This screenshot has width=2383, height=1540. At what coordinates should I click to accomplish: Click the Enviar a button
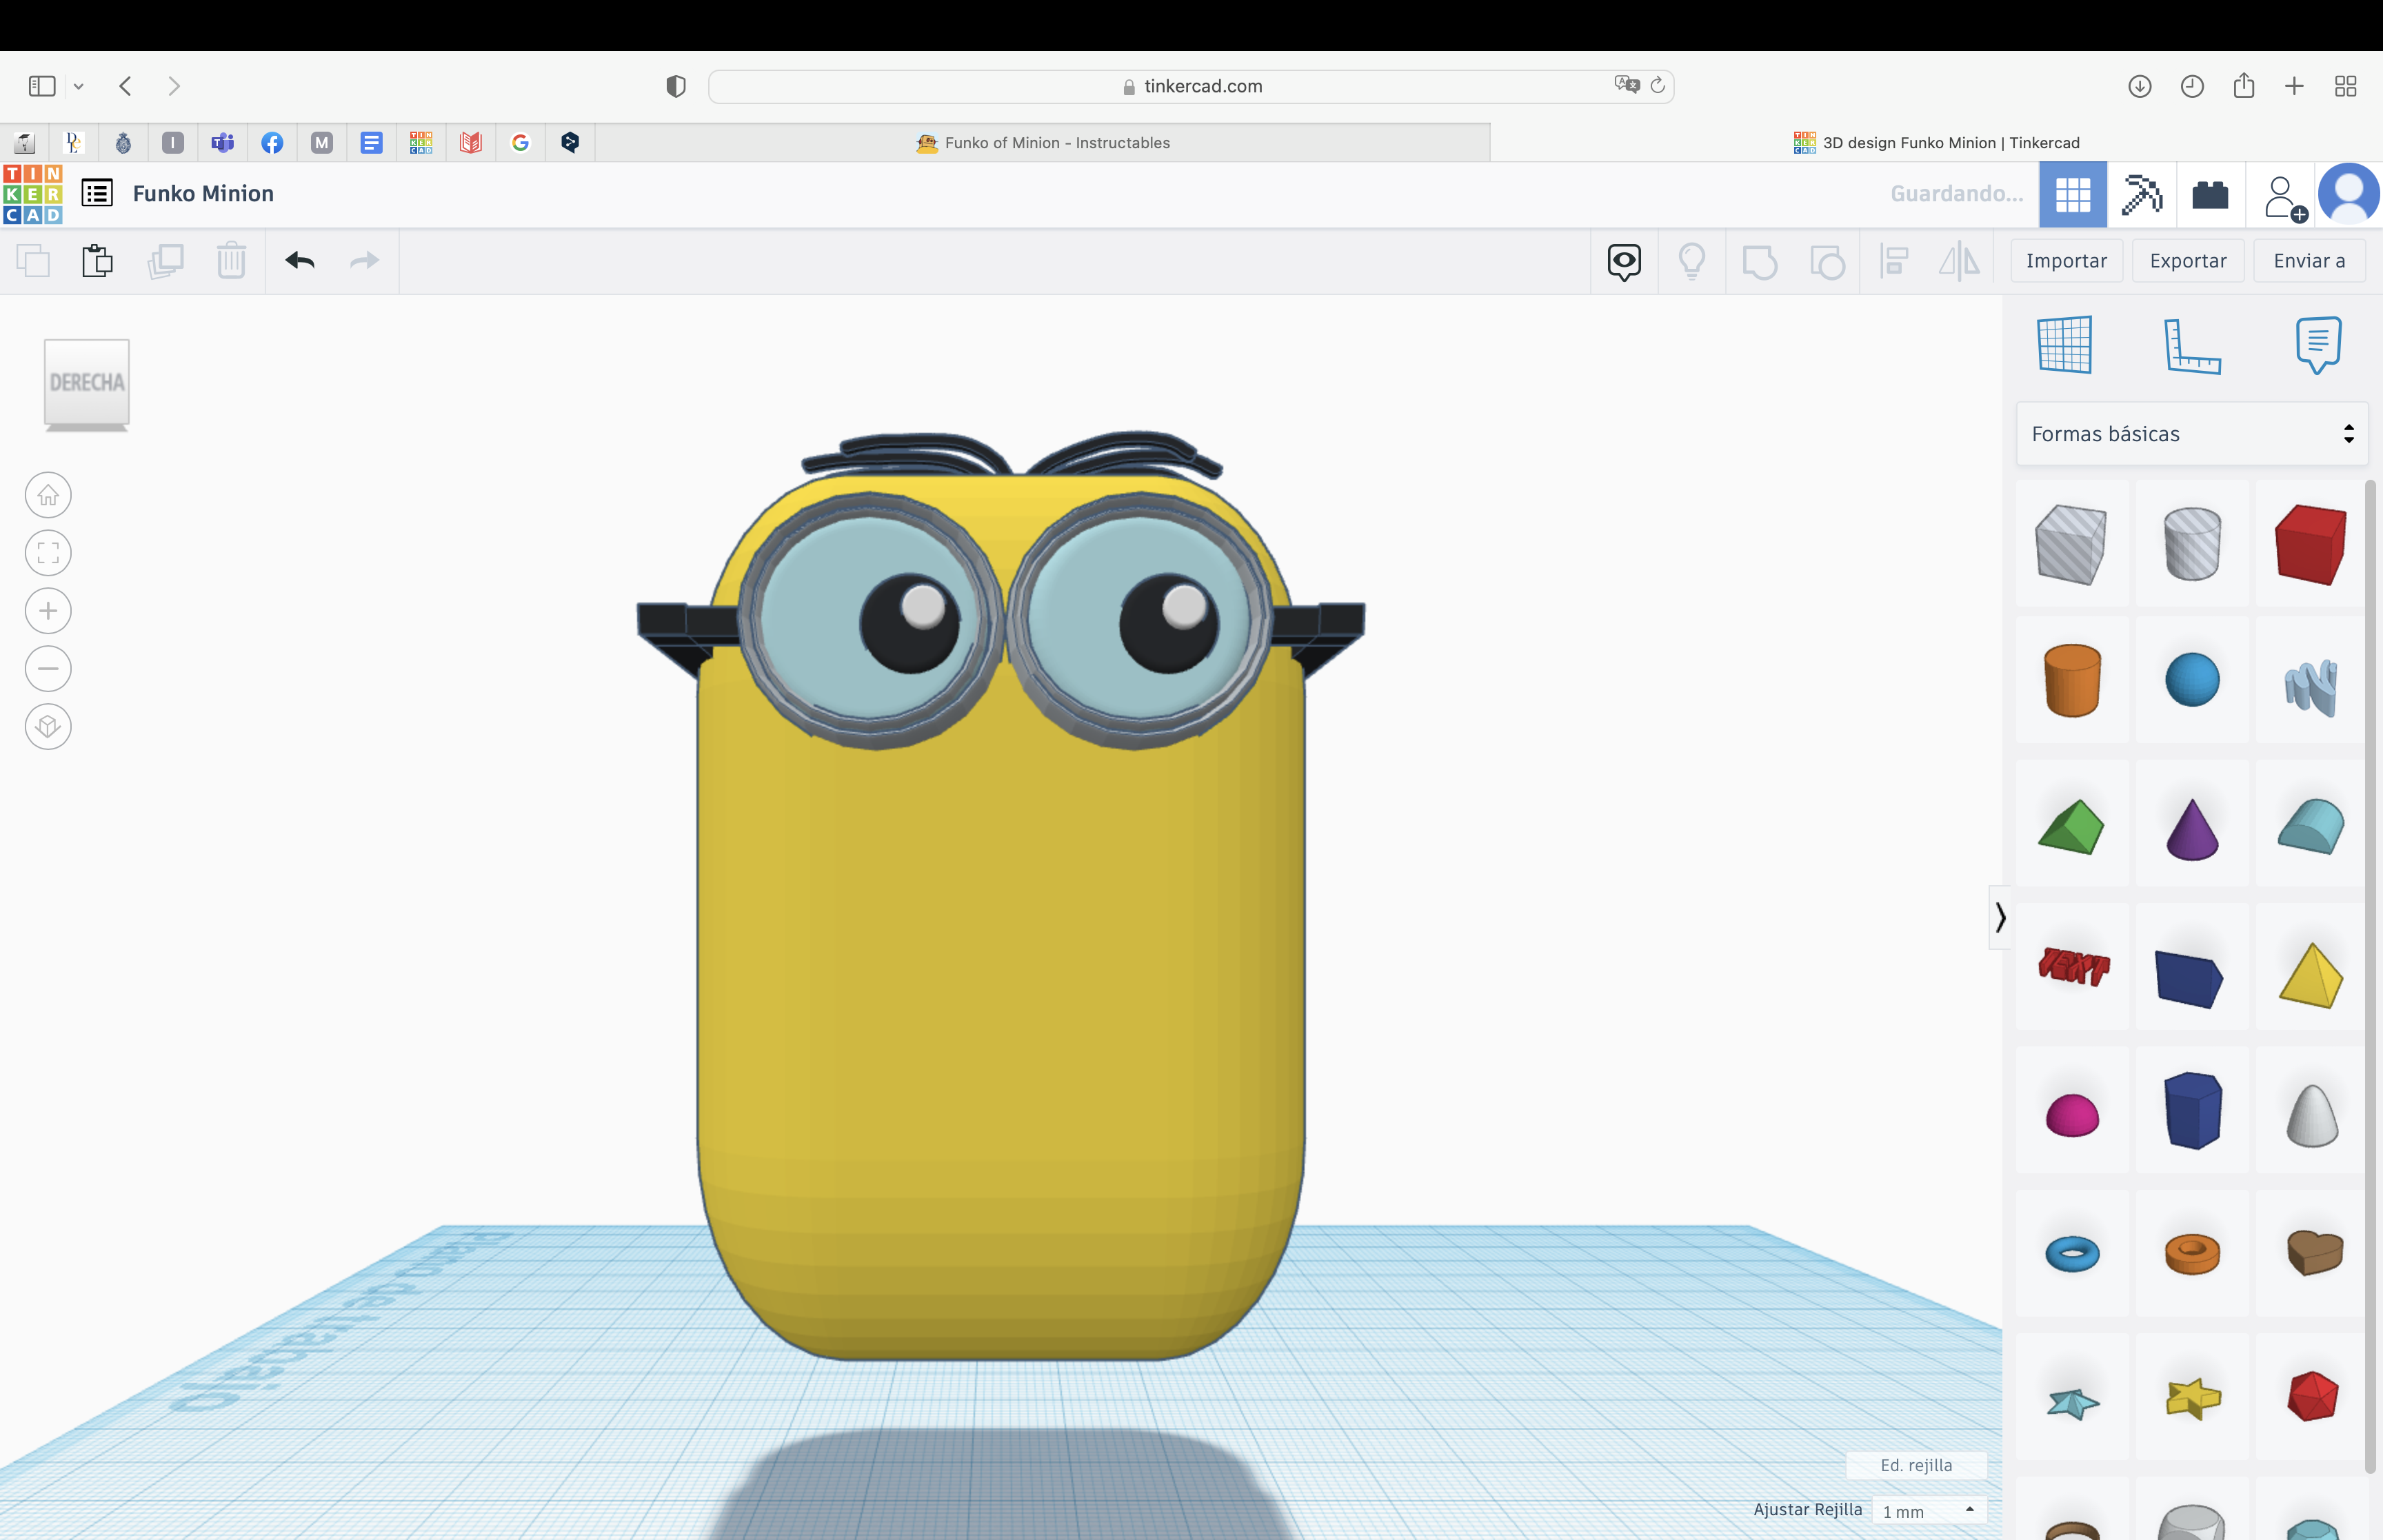click(2309, 261)
